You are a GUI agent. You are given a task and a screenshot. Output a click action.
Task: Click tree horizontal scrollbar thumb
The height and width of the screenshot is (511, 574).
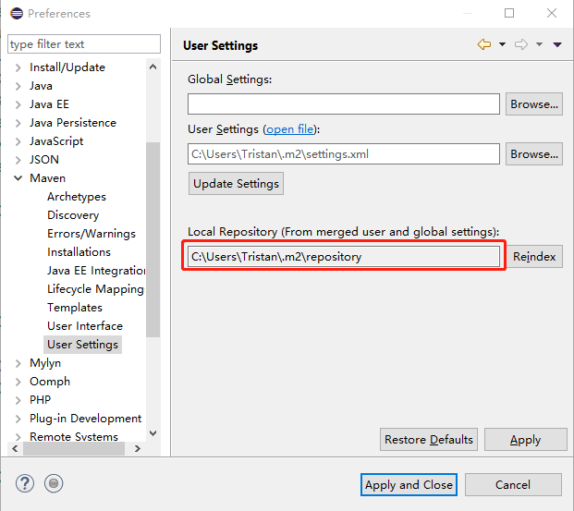click(74, 448)
